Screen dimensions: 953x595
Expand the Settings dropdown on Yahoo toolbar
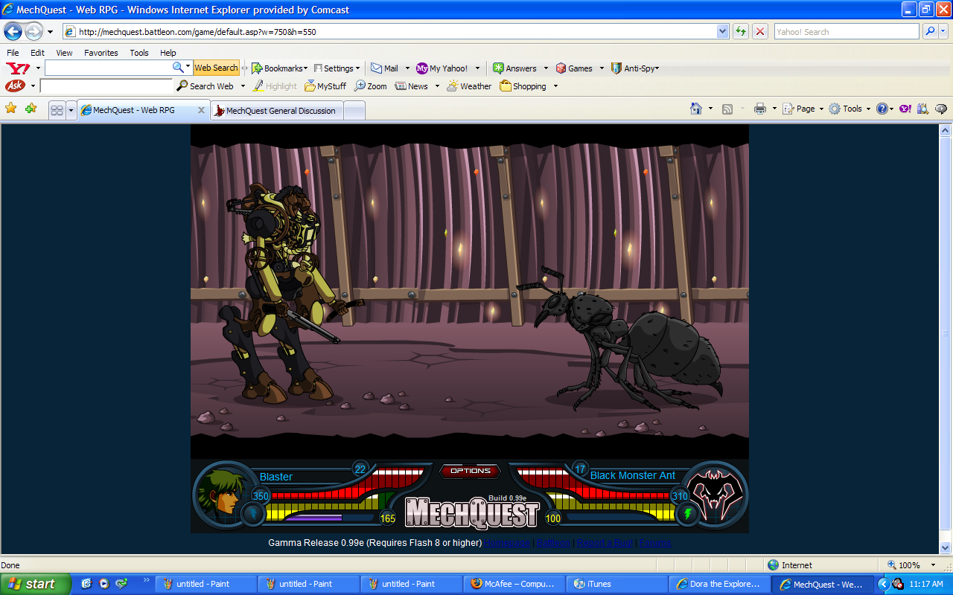pyautogui.click(x=358, y=68)
